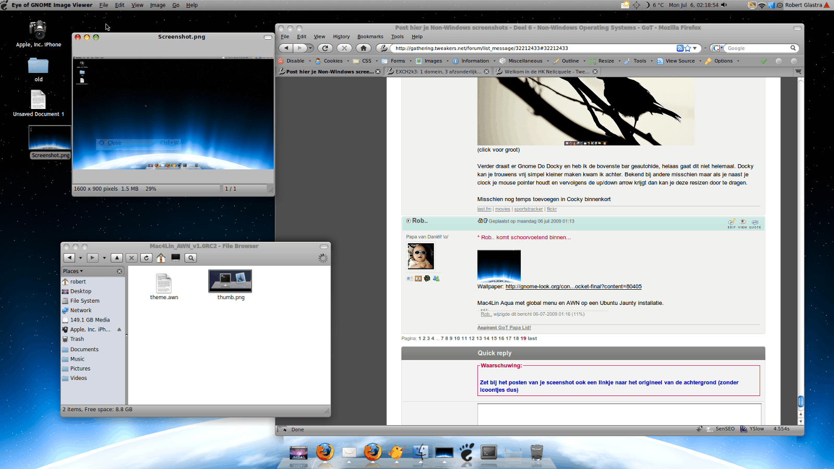Go to the Firefox home page
This screenshot has height=469, width=834.
(363, 48)
